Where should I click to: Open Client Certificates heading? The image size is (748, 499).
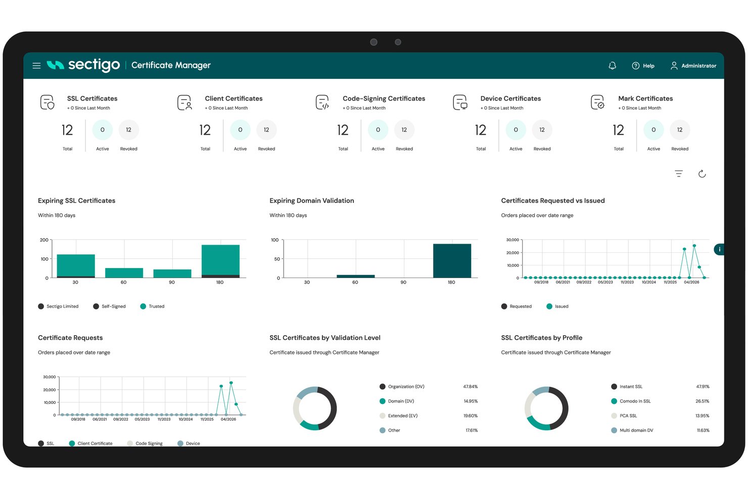(233, 99)
